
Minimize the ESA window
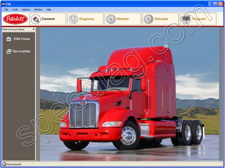pos(211,4)
